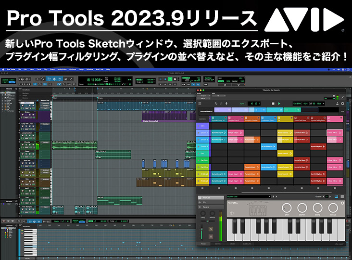Raise the Octave with right arrow
The height and width of the screenshot is (260, 352).
(330, 196)
